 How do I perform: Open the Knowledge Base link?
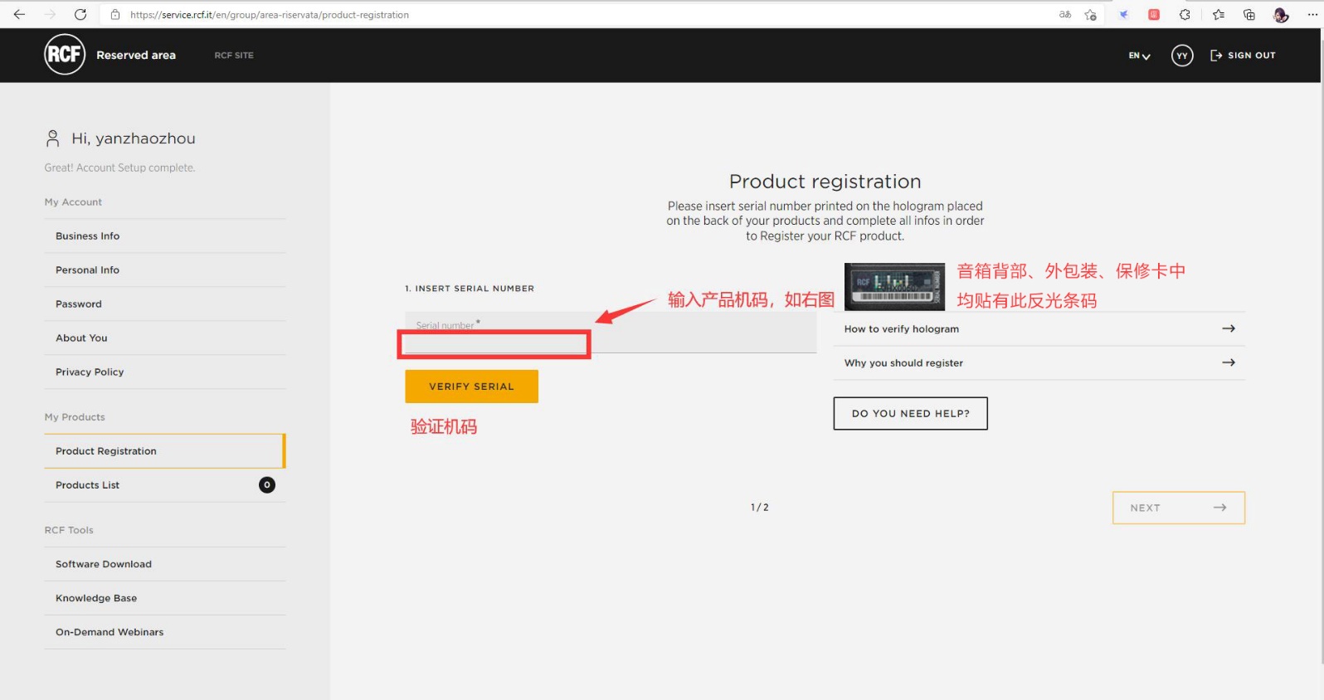[x=165, y=598]
